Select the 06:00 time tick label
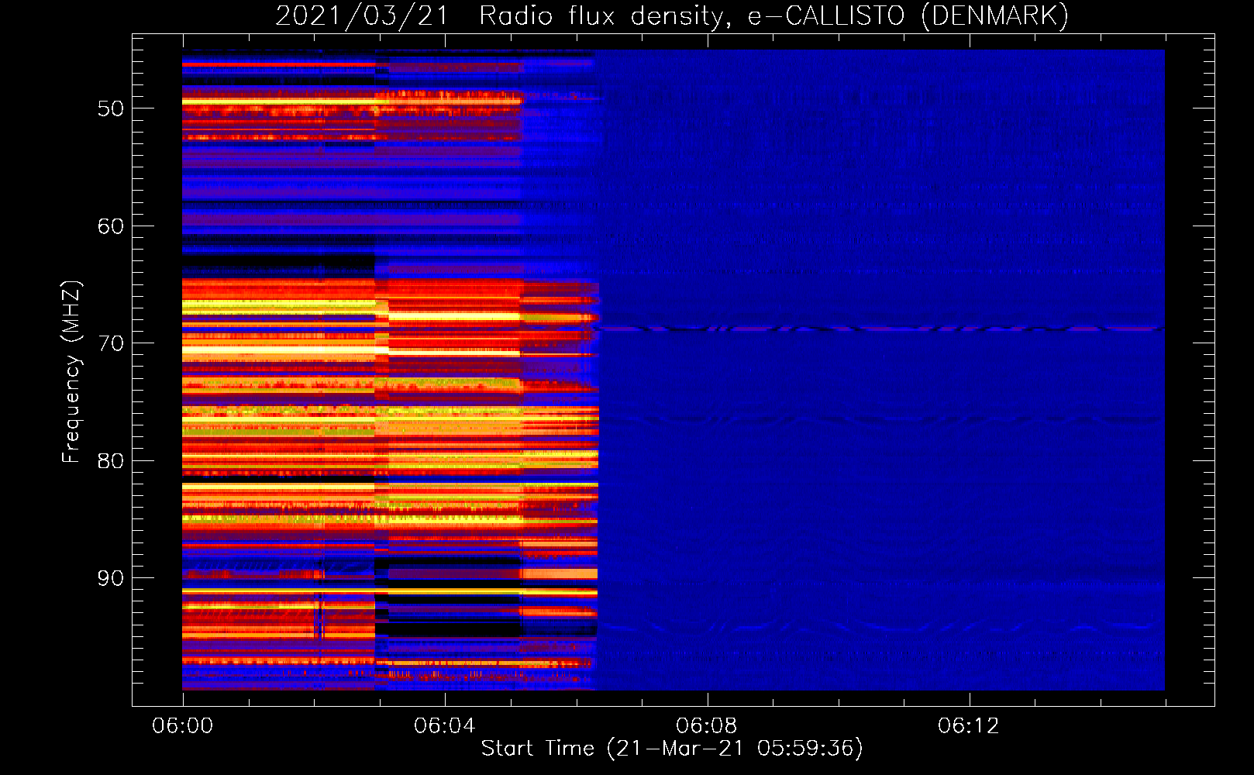The height and width of the screenshot is (775, 1254). click(183, 726)
